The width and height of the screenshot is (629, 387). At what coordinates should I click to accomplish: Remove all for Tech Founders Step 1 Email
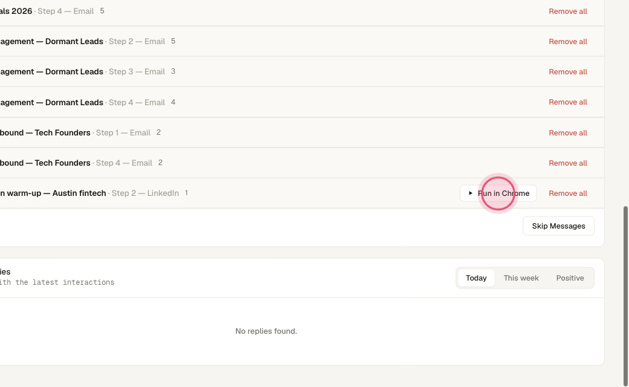(568, 133)
